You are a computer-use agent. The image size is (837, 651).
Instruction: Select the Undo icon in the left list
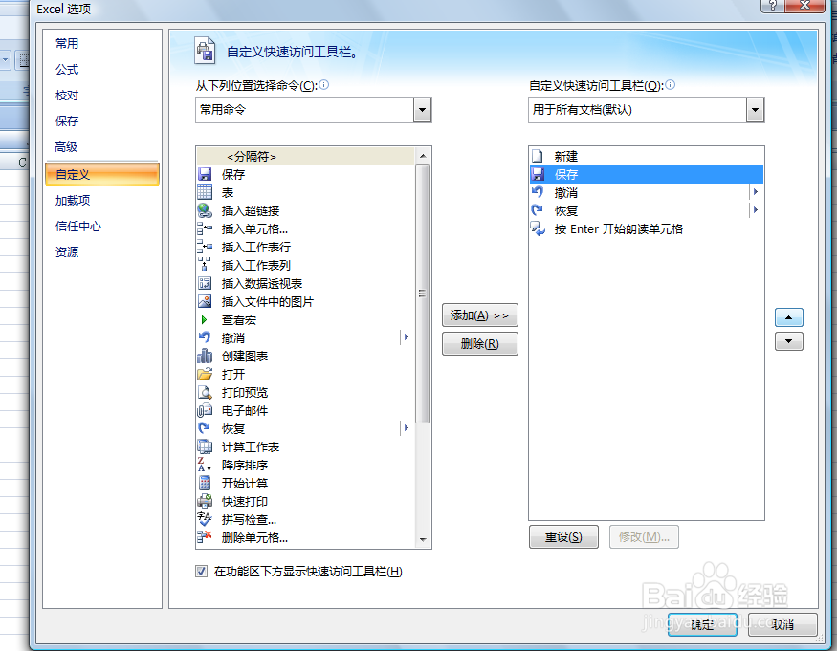tap(205, 337)
